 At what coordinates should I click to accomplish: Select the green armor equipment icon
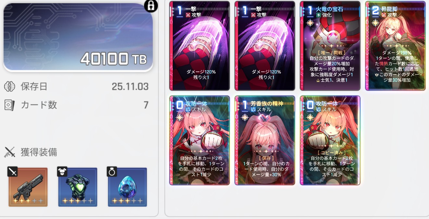pos(78,187)
